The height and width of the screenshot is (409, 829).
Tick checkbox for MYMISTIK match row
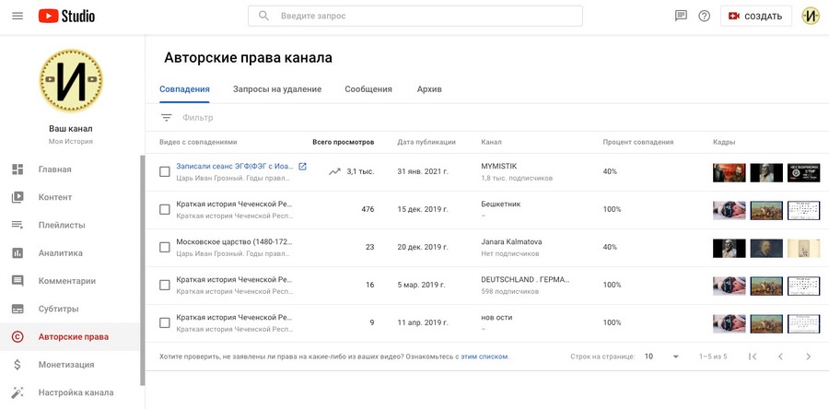pos(165,171)
